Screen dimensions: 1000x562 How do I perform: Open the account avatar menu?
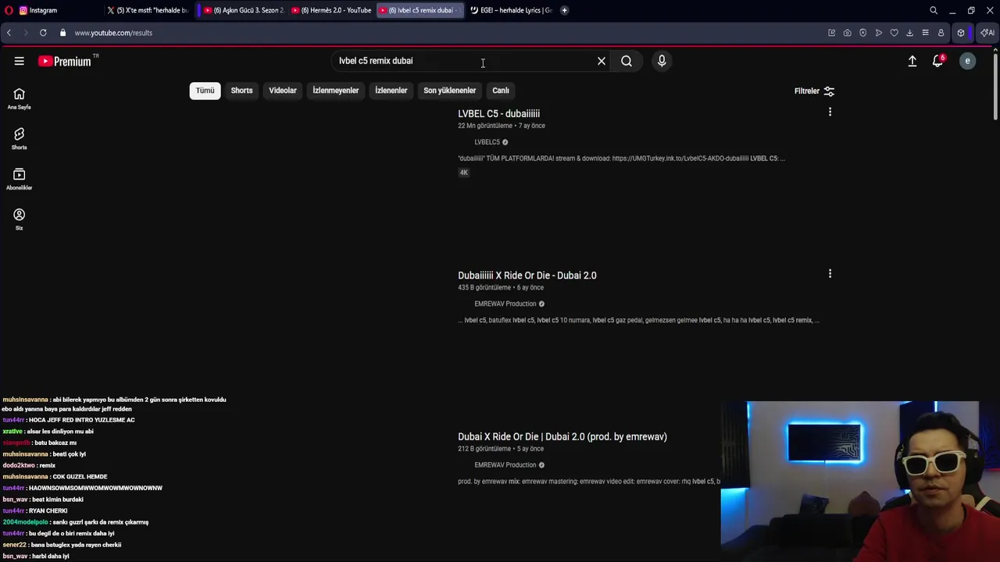(967, 61)
